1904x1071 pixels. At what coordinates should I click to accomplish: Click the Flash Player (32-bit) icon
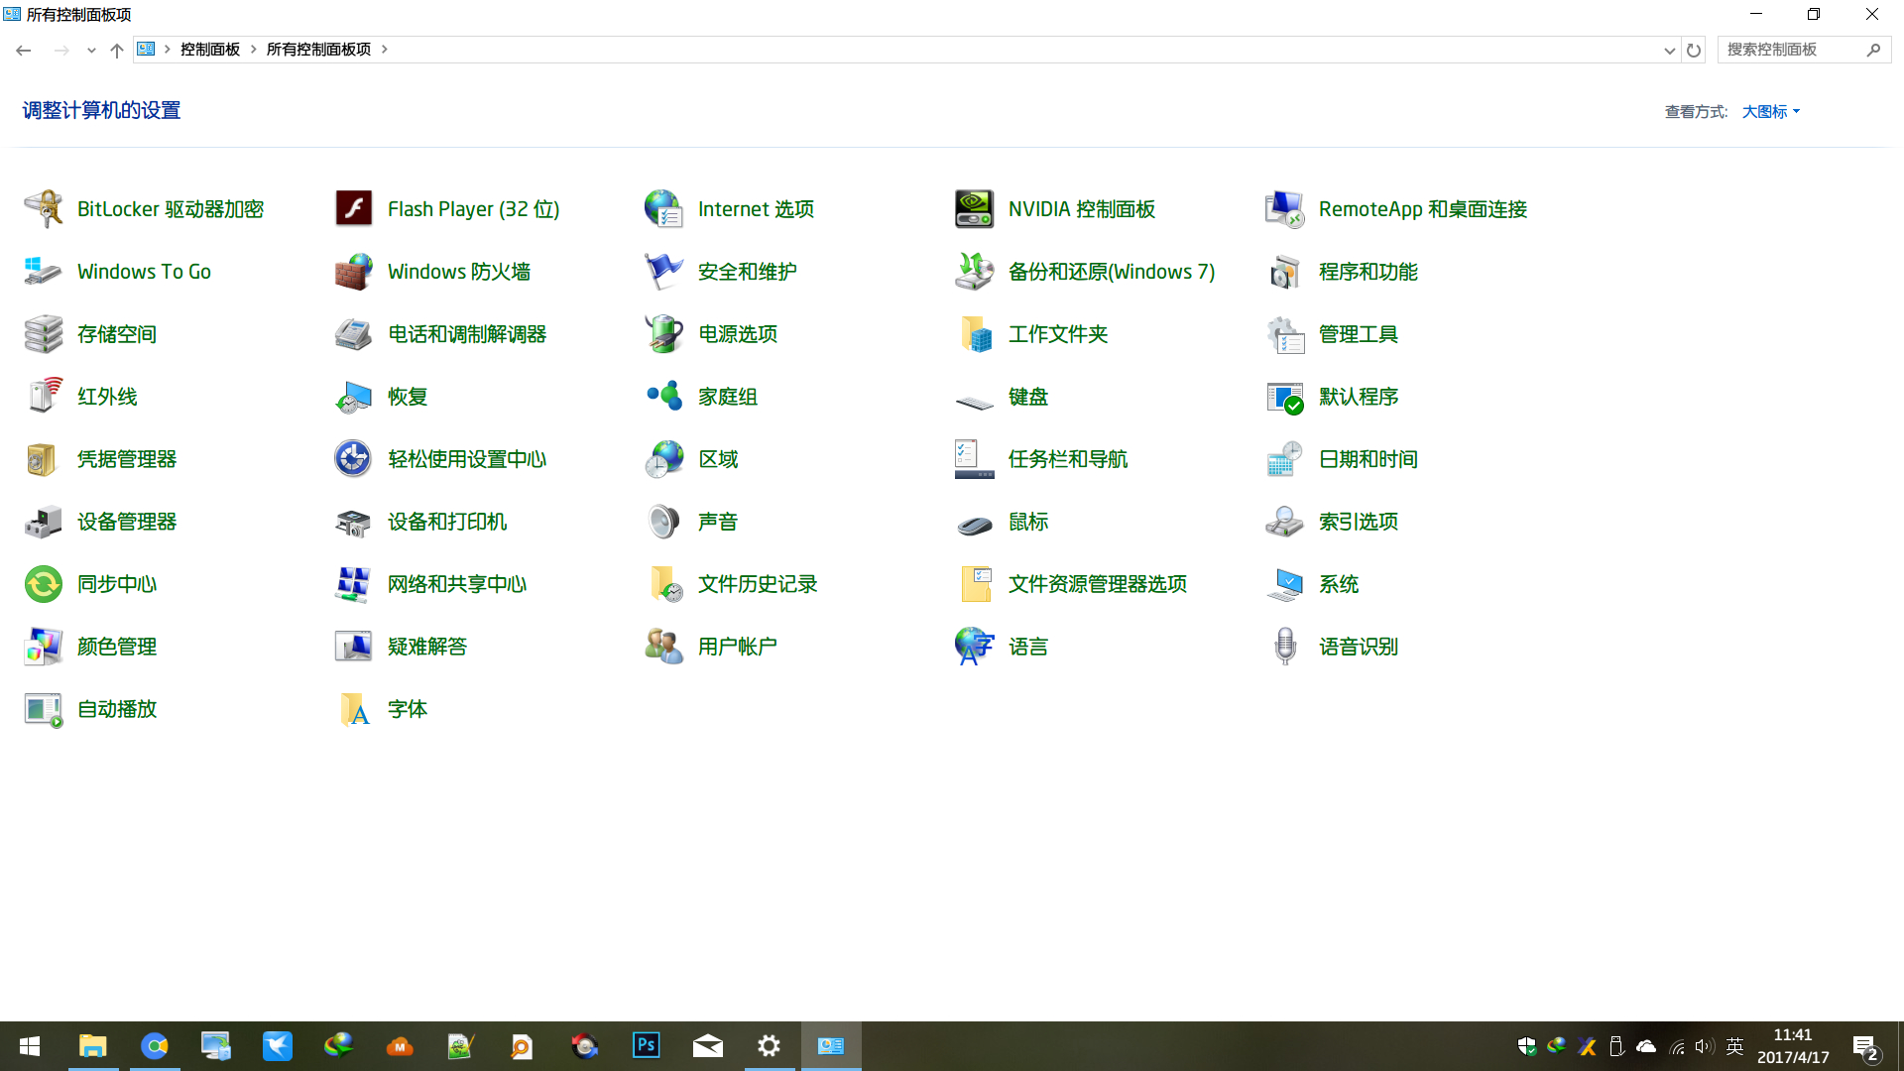354,209
